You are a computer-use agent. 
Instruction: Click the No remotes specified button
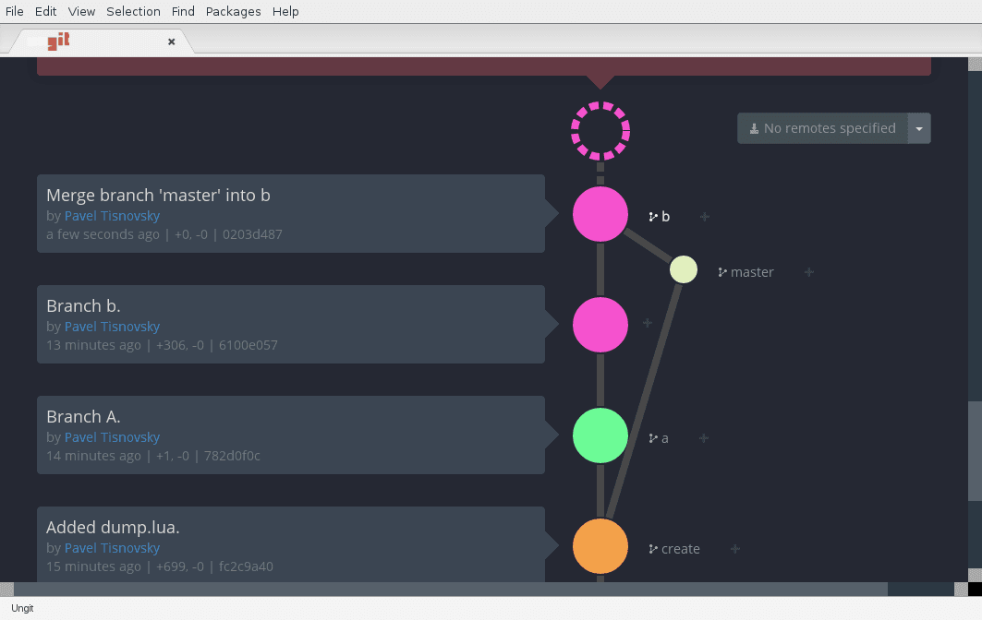(822, 128)
